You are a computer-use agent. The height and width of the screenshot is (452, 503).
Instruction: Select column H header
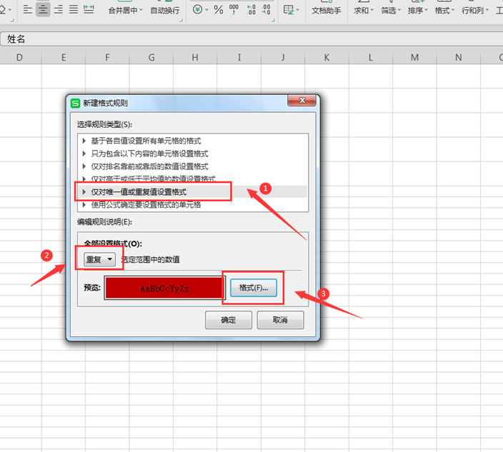point(195,57)
